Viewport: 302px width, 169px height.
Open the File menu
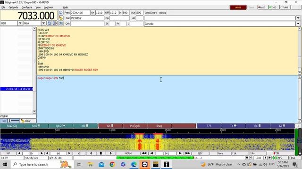coord(3,8)
